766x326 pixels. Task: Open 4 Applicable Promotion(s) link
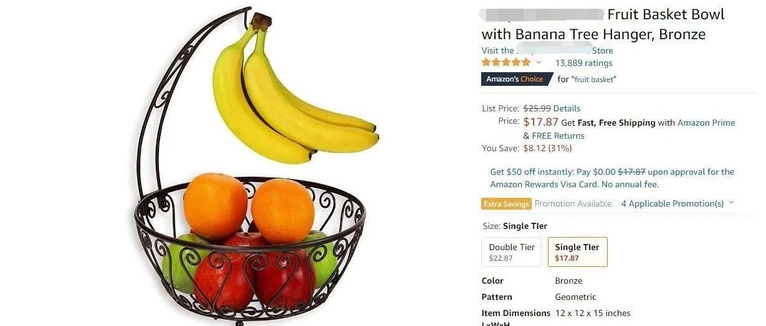tap(673, 203)
